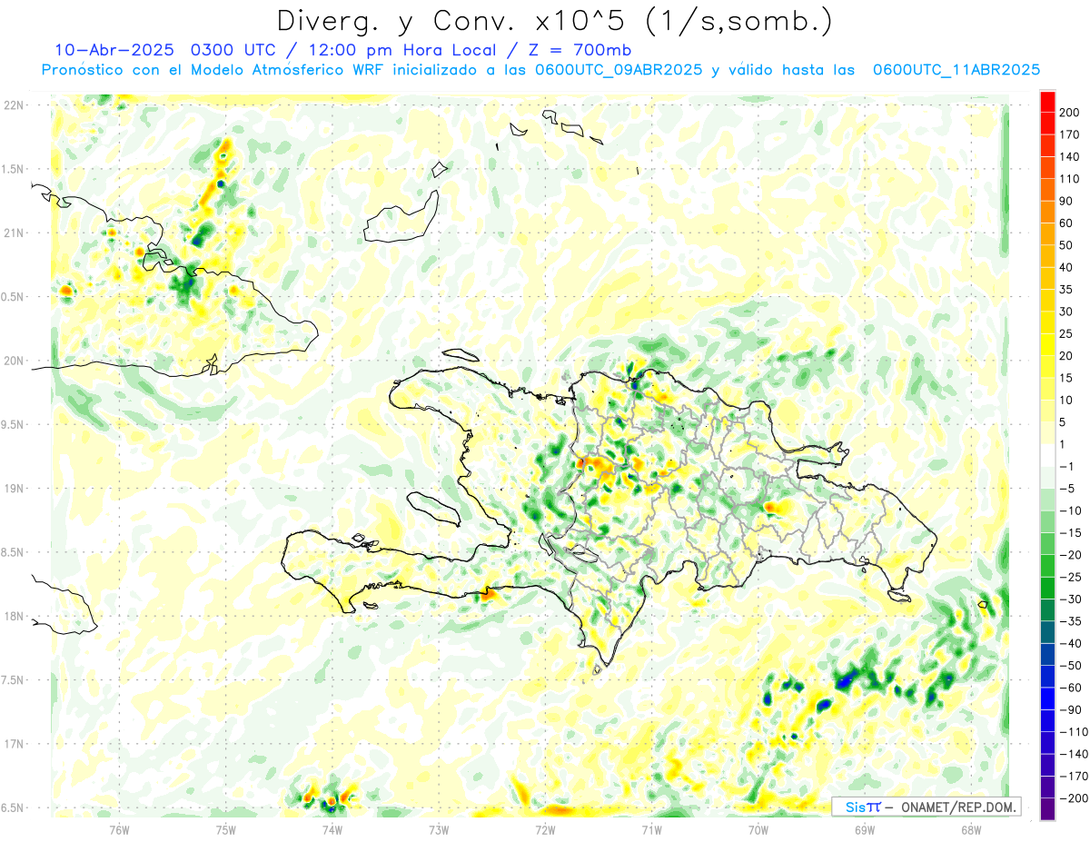
Task: Click the "6.5N" latitude label
Action: coord(14,807)
